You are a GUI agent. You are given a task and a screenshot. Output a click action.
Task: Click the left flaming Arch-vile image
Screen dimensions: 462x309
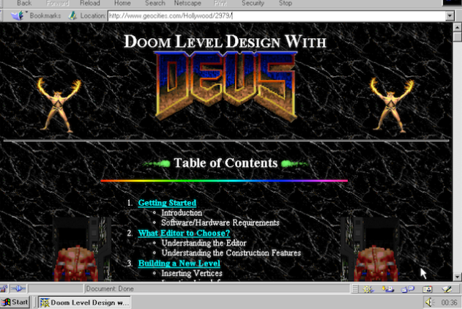pos(59,105)
